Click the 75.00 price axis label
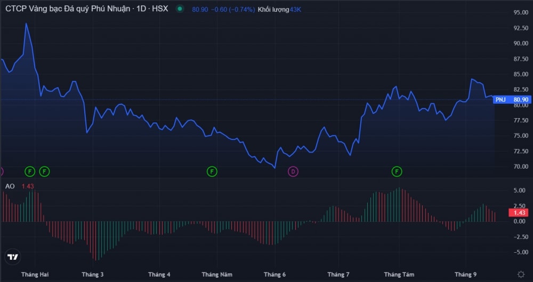This screenshot has width=533, height=282. pyautogui.click(x=521, y=135)
